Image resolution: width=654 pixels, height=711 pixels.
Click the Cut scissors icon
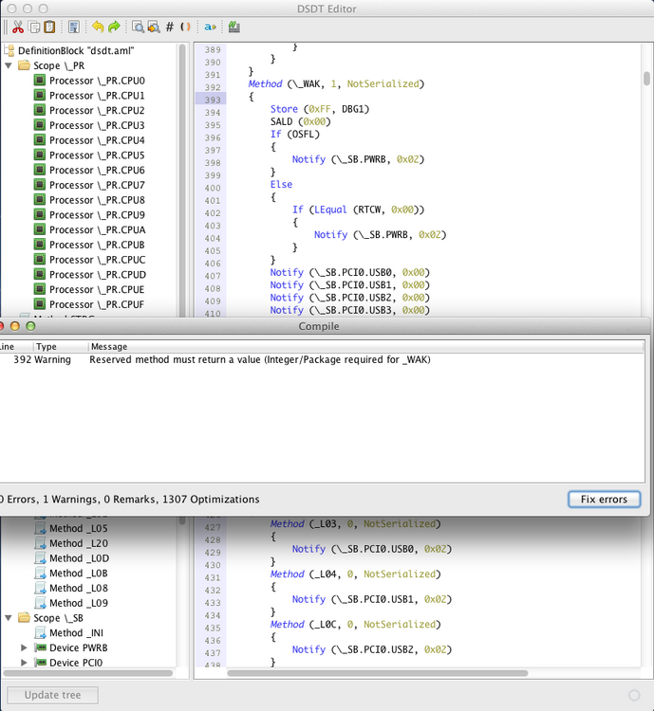[x=17, y=27]
